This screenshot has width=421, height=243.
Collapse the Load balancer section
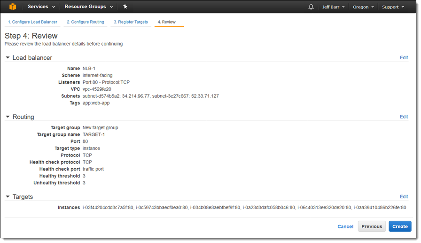[x=8, y=58]
